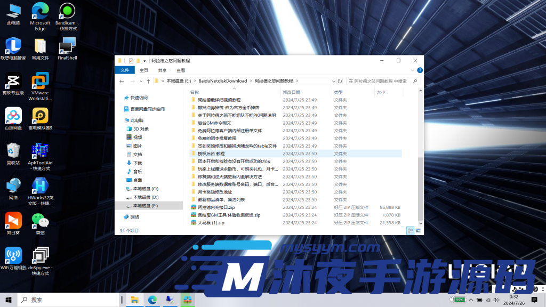Image resolution: width=546 pixels, height=307 pixels.
Task: Open the 主页 ribbon tab
Action: pyautogui.click(x=143, y=71)
